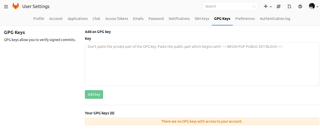Screen dimensions: 320x135
Task: Open the Applications settings tab
Action: (x=78, y=19)
